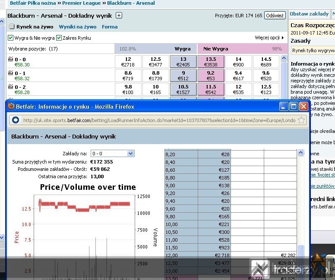Go to the Premier League breadcrumb

(82, 3)
